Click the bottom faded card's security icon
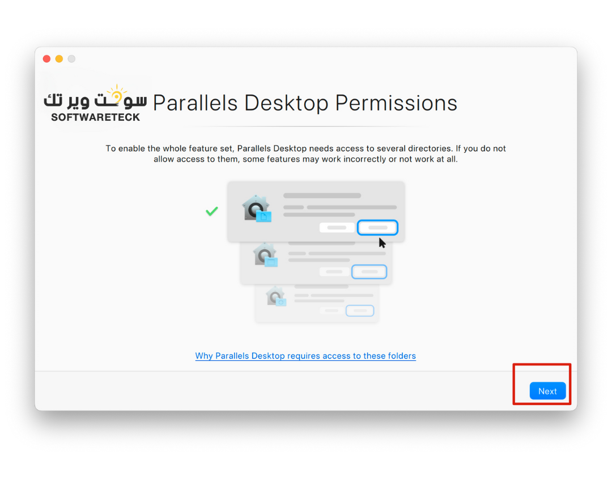The image size is (612, 480). (277, 297)
